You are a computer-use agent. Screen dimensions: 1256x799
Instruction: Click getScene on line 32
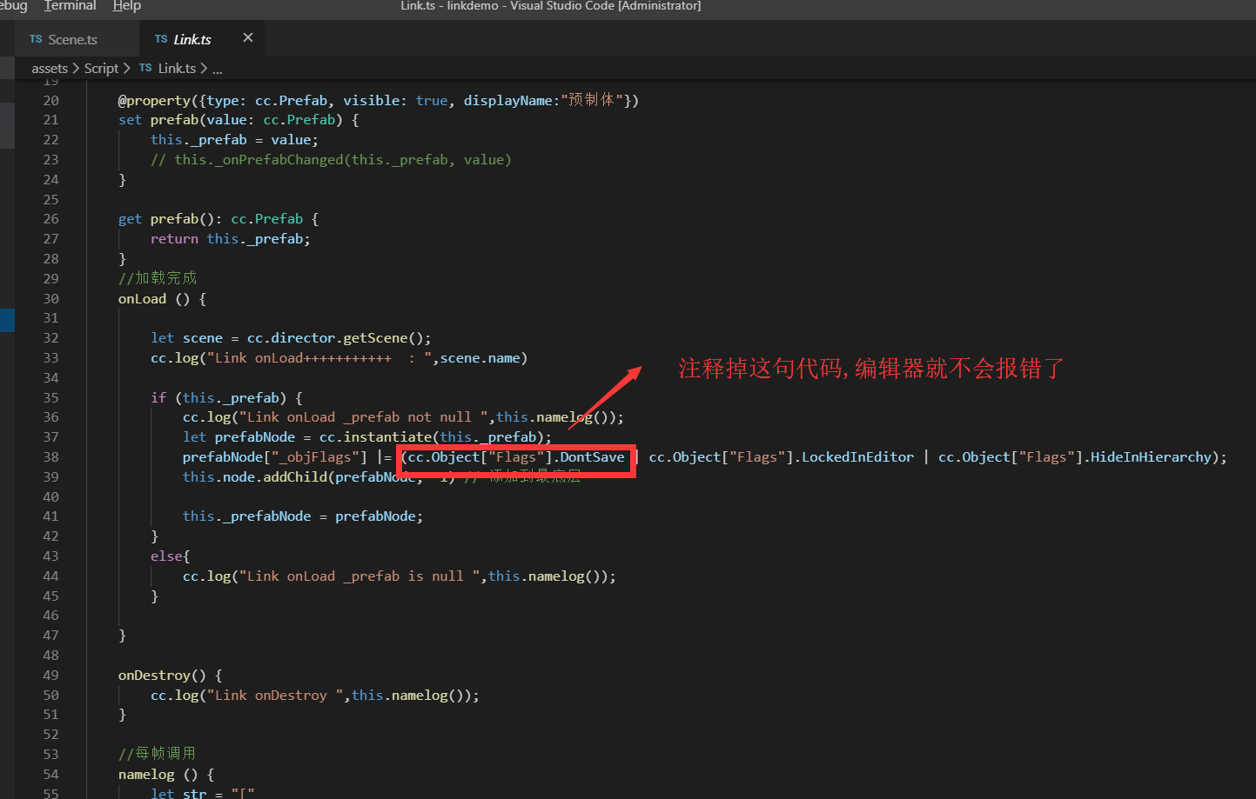pyautogui.click(x=375, y=338)
